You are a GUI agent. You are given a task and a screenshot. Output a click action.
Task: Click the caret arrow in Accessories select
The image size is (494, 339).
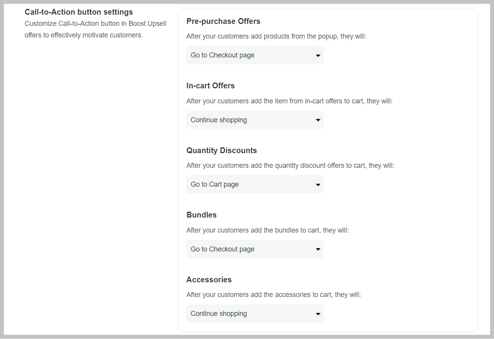pos(318,314)
